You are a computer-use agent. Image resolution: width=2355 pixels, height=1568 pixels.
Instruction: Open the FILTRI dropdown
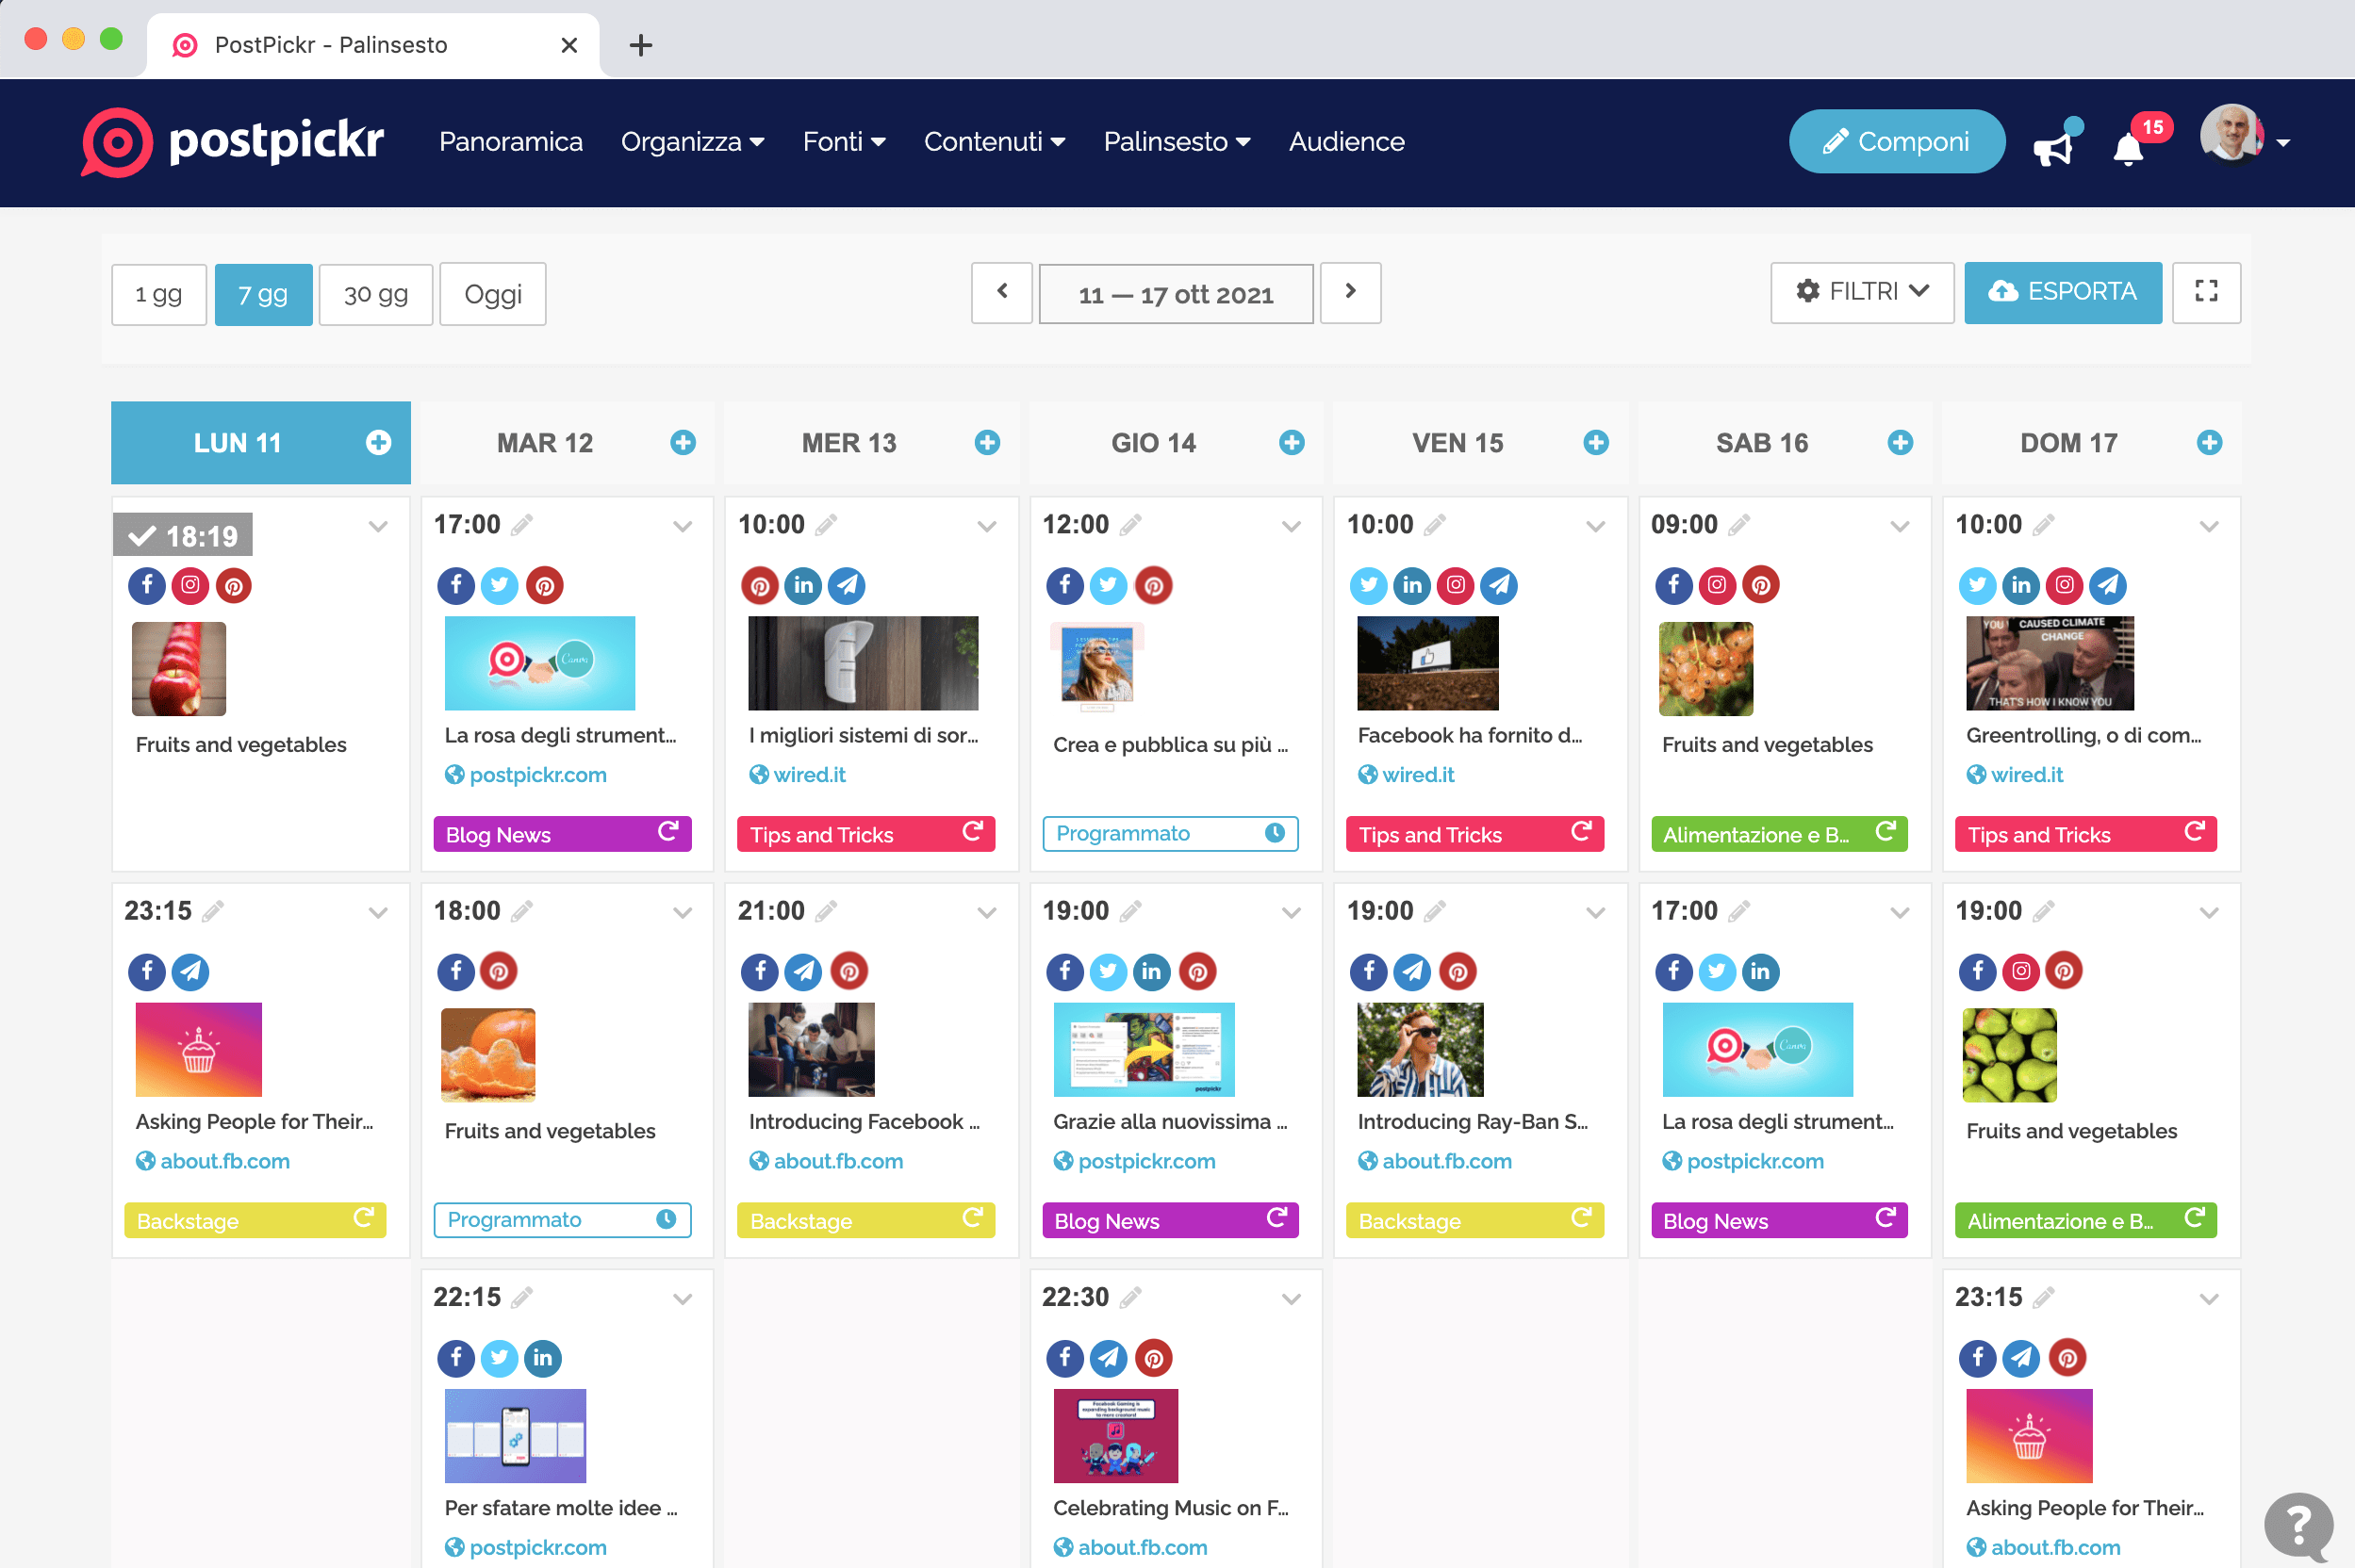pyautogui.click(x=1861, y=292)
